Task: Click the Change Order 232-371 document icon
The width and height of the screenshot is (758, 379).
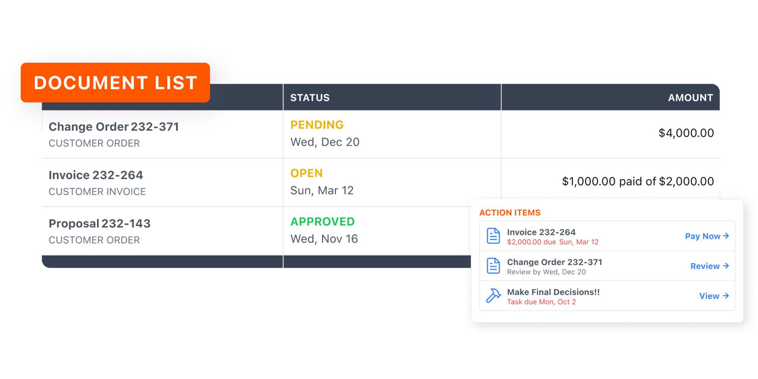Action: (x=493, y=266)
